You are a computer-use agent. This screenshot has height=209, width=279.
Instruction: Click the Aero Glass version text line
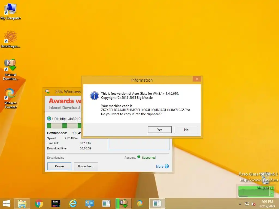[140, 94]
